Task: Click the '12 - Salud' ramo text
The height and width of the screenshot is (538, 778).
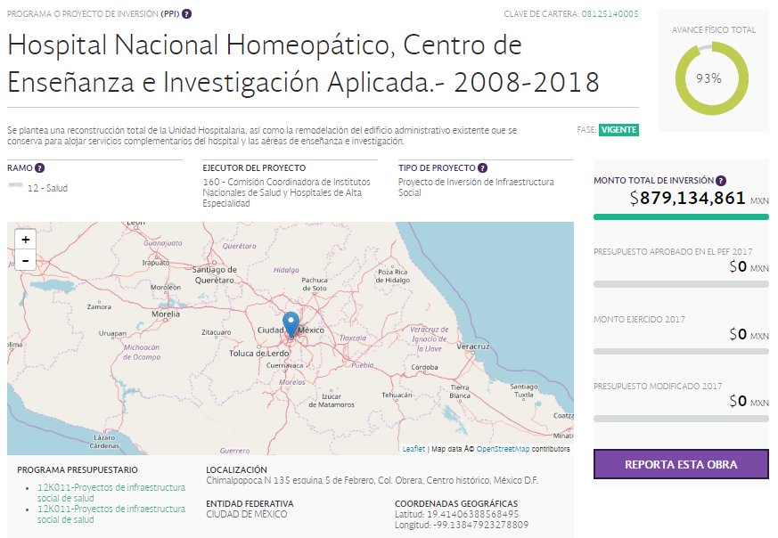Action: click(x=47, y=188)
